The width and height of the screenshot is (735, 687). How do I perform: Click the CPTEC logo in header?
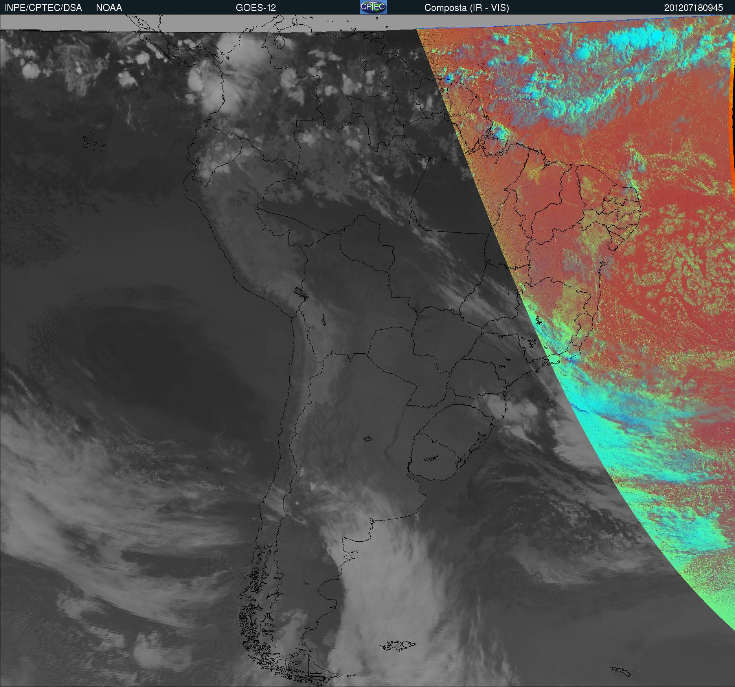pos(373,7)
